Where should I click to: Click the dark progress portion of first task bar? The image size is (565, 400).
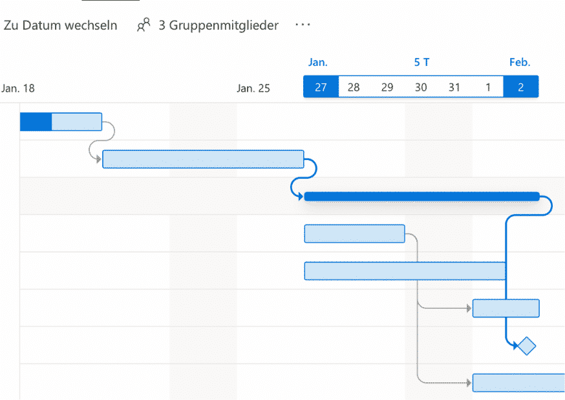click(36, 121)
